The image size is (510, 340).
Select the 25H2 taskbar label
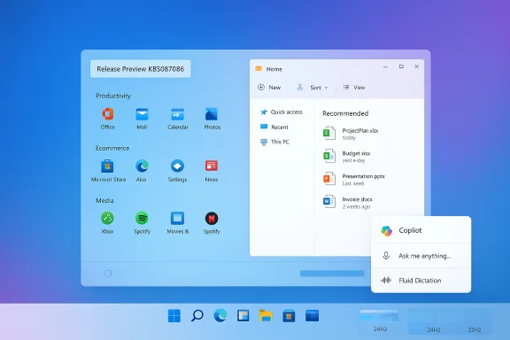(x=475, y=329)
